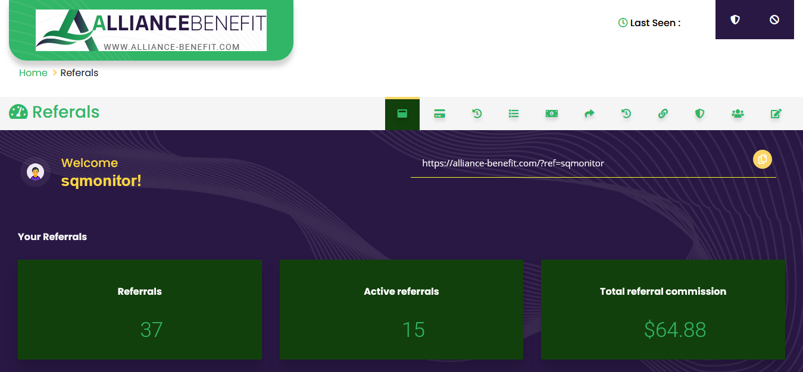Click the Referrals card showing 37
The height and width of the screenshot is (372, 803).
[x=140, y=310]
